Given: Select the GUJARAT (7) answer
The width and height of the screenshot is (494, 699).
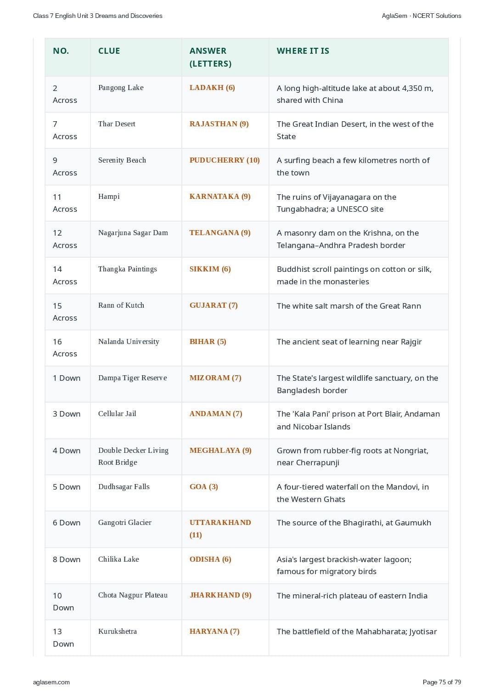Looking at the screenshot, I should [213, 305].
